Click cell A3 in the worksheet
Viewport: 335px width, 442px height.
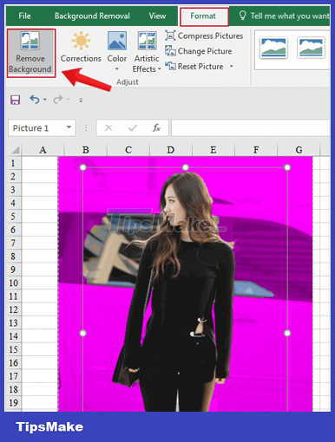click(40, 190)
